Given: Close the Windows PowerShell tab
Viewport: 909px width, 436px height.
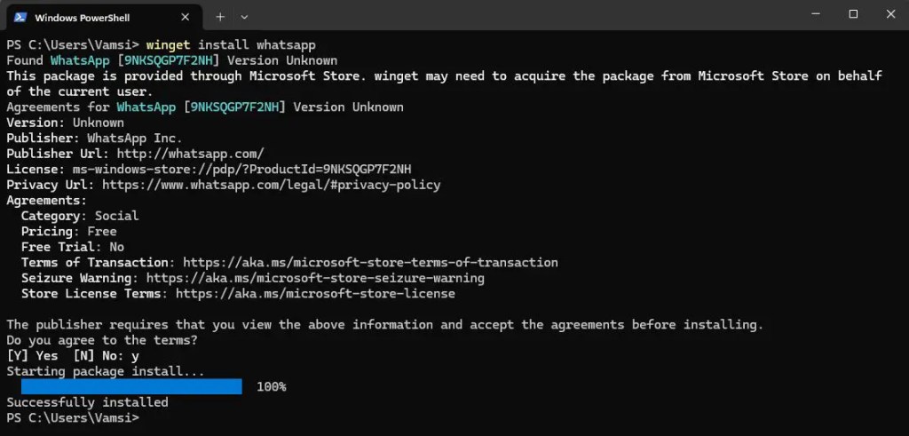Looking at the screenshot, I should pos(185,18).
